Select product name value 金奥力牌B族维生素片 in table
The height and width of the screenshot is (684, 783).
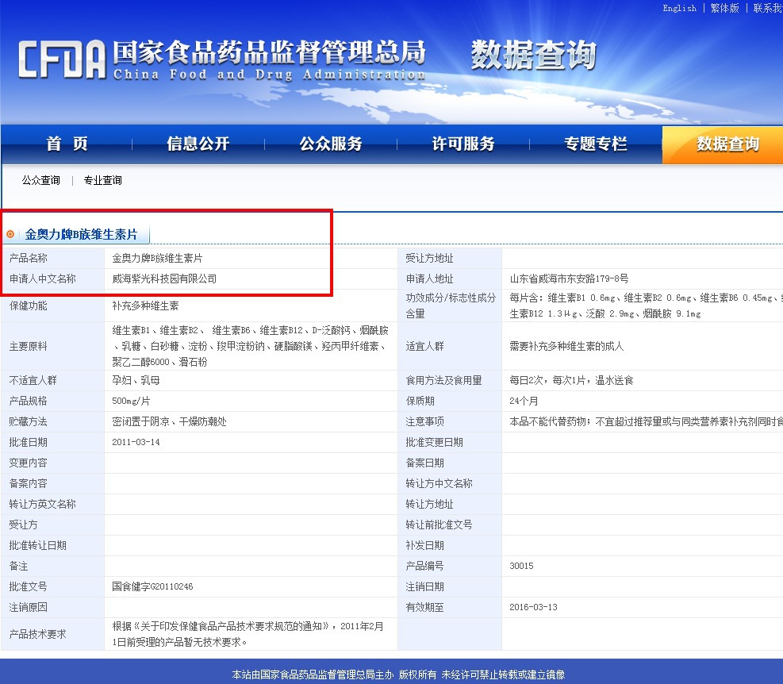click(157, 259)
